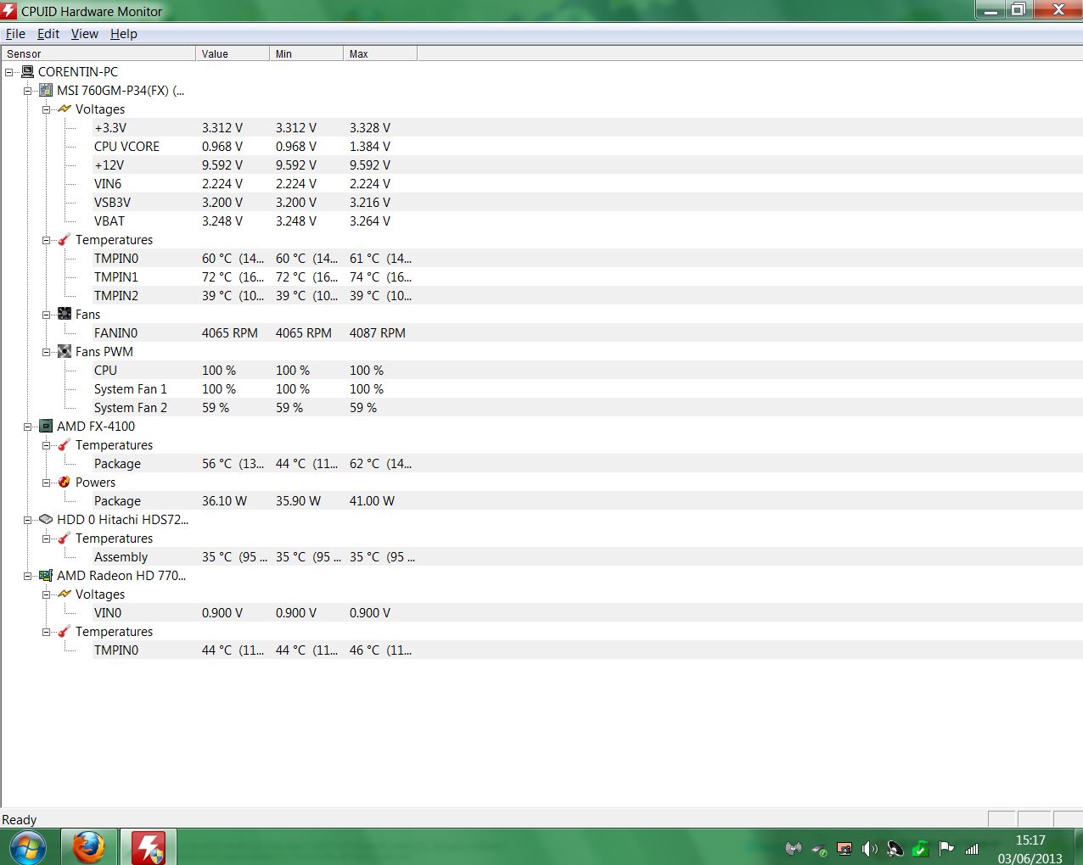Image resolution: width=1083 pixels, height=865 pixels.
Task: Collapse the motherboard Voltages group
Action: pos(47,109)
